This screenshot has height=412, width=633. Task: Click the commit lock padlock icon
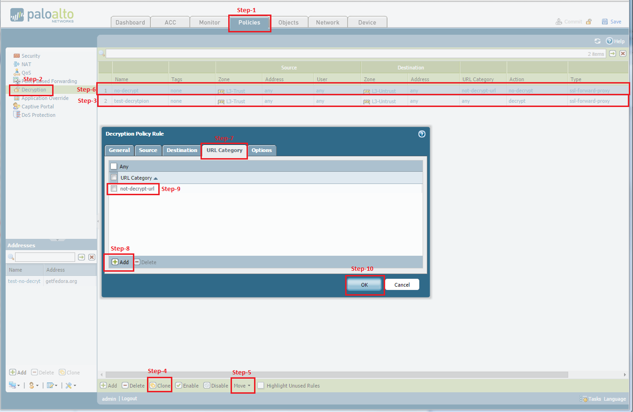tap(588, 22)
